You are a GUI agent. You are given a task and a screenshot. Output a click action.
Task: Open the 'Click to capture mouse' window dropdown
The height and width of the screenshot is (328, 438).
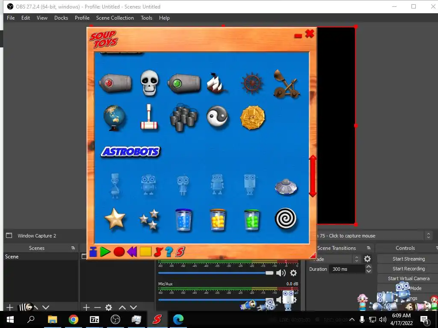pyautogui.click(x=429, y=236)
